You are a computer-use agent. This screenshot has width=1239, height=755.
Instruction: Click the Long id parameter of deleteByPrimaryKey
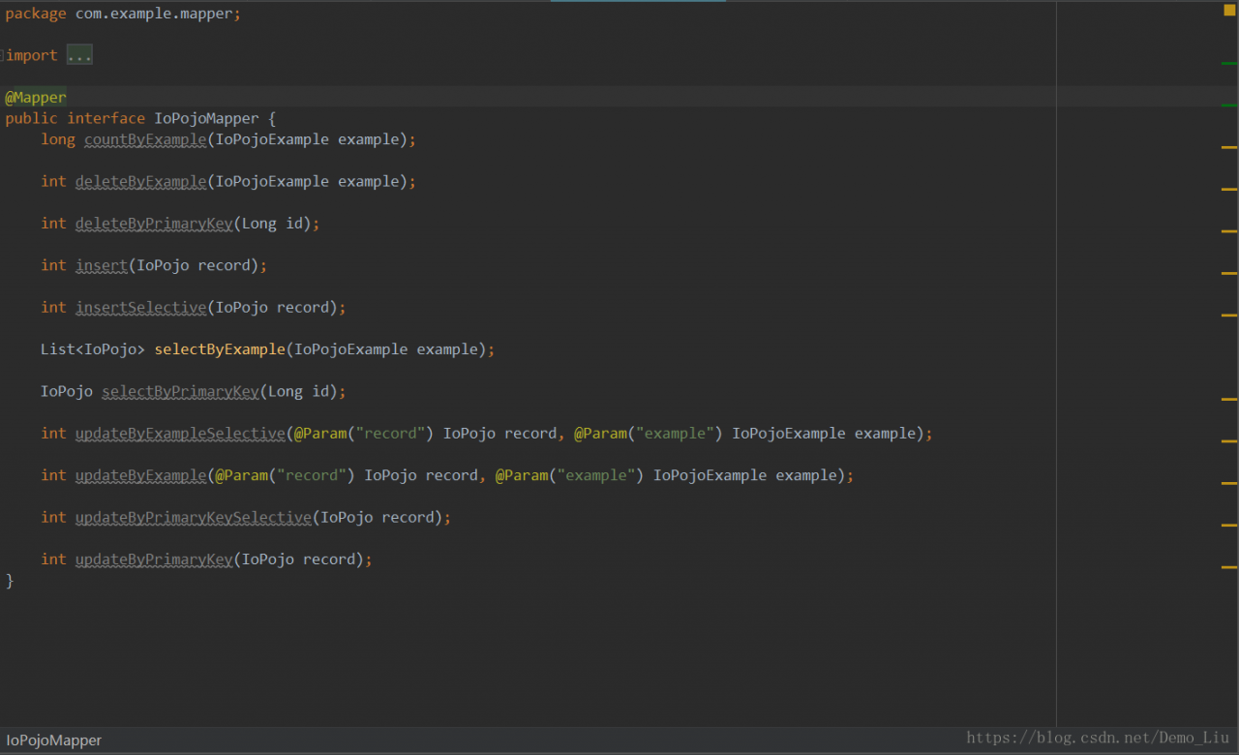[x=272, y=224]
